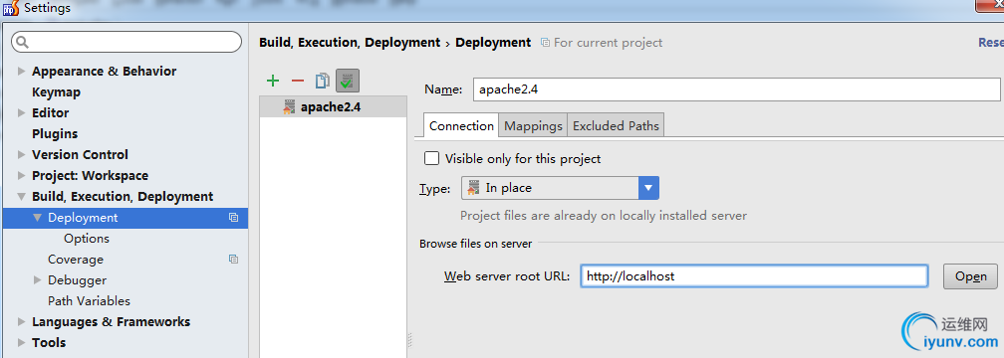This screenshot has height=358, width=1004.
Task: Copy the selected server configuration
Action: [322, 81]
